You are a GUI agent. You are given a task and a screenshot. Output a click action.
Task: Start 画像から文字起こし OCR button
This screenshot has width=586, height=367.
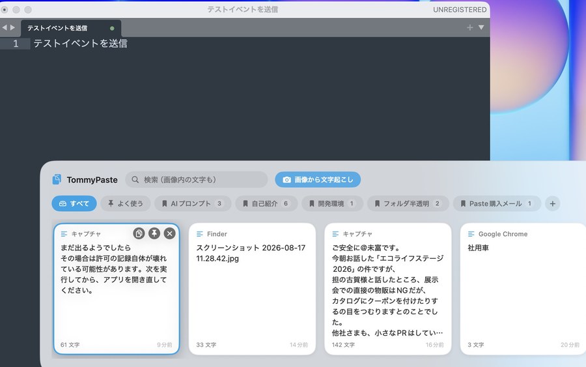coord(318,179)
